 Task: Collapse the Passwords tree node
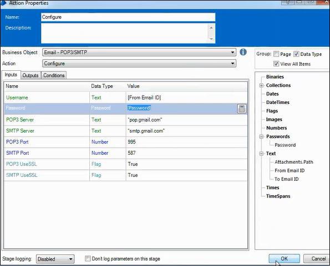point(261,137)
